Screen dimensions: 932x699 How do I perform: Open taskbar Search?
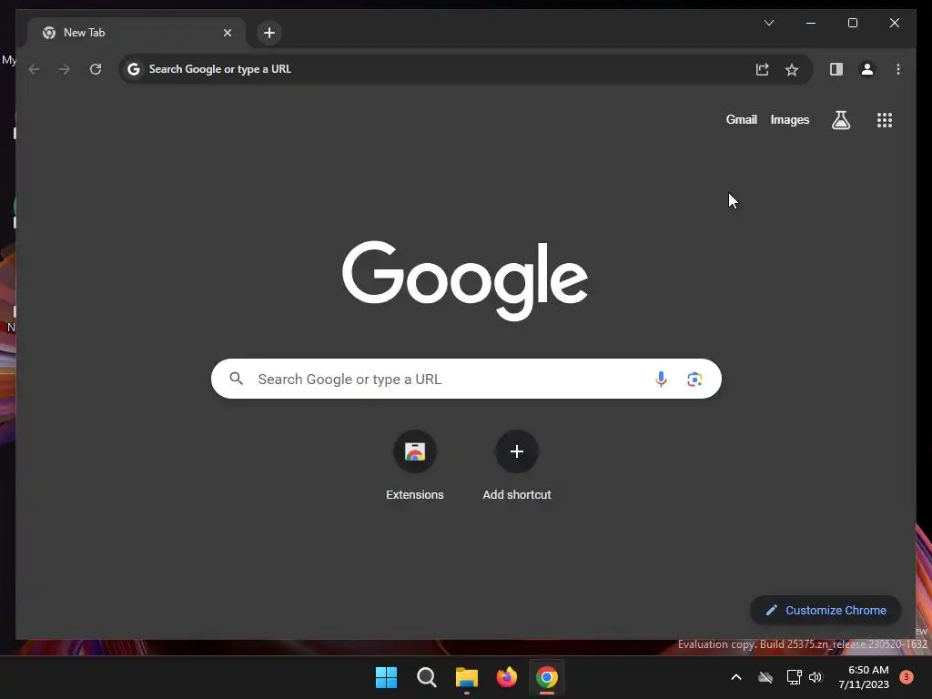point(426,677)
